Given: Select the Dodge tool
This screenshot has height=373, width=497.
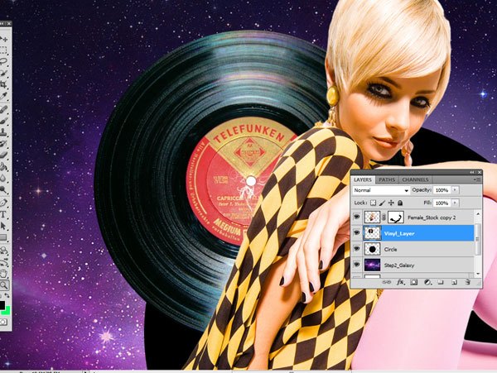Looking at the screenshot, I should pos(4,189).
